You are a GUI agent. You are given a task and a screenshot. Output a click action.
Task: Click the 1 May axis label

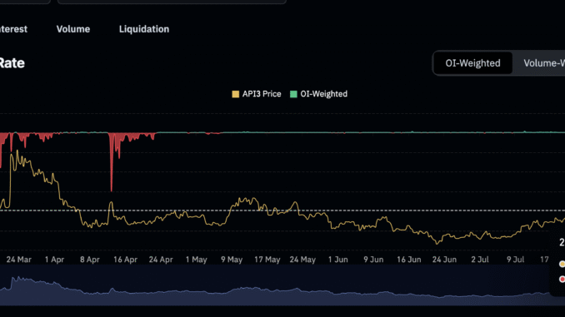(x=197, y=260)
